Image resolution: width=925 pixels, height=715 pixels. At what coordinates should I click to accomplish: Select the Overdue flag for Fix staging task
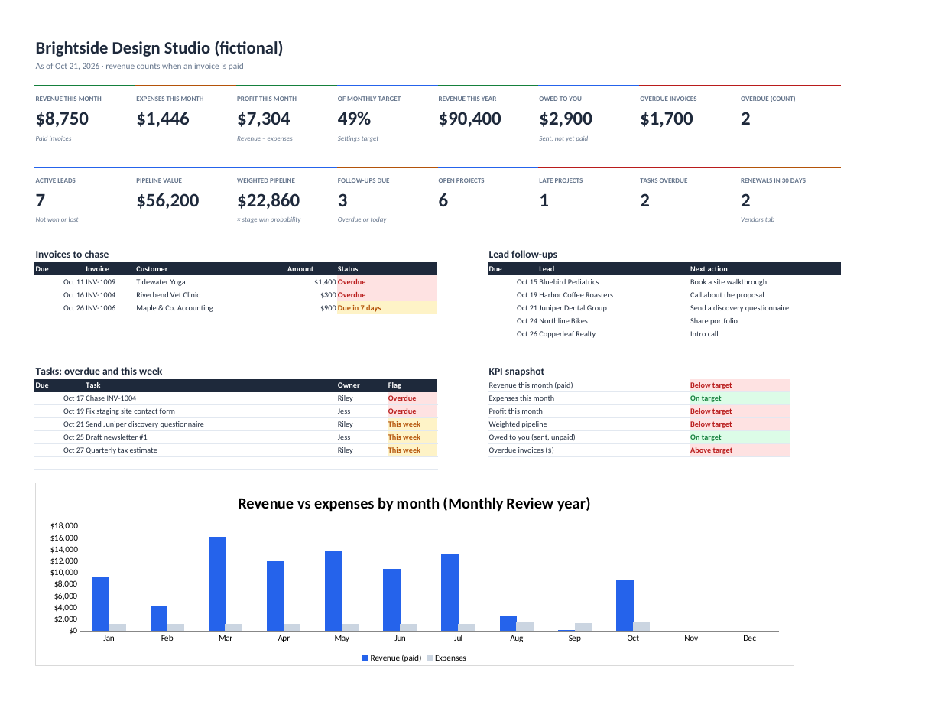pos(412,411)
